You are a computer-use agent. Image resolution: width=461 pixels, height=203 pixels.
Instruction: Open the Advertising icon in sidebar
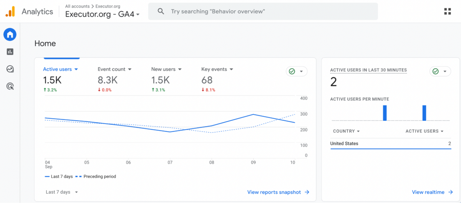click(10, 86)
